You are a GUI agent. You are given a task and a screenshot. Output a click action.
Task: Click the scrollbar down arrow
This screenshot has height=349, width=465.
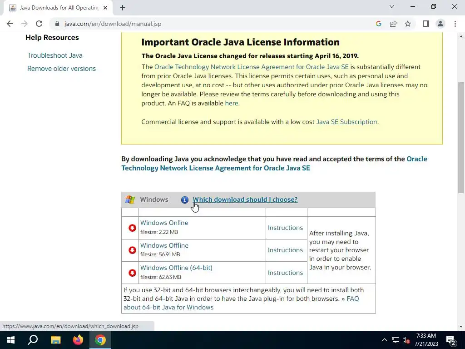461,327
